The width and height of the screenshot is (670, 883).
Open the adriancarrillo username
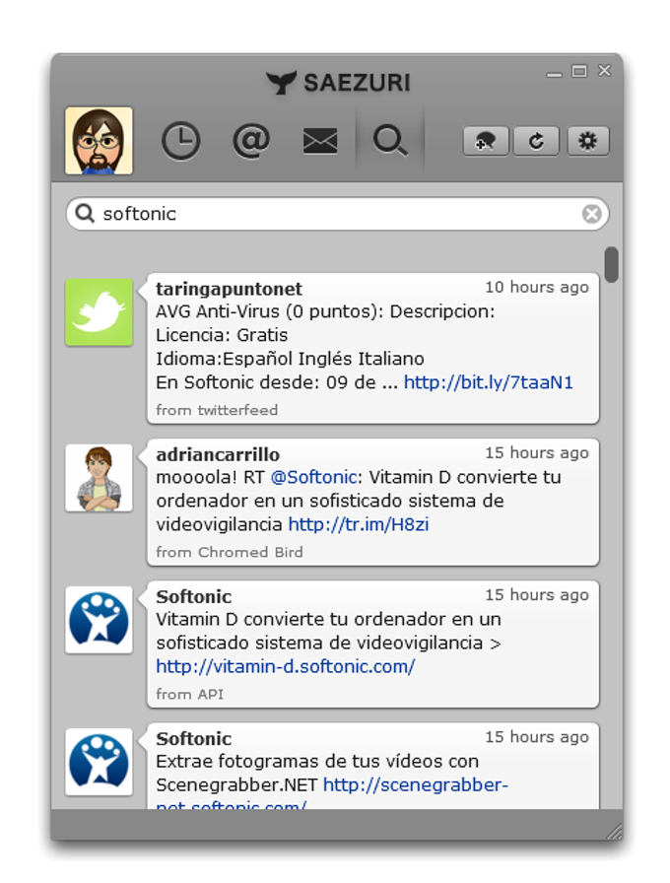pos(218,454)
